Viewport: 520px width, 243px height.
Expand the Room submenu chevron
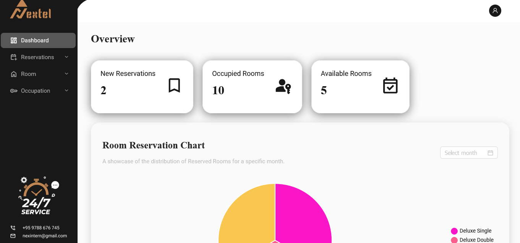[66, 74]
